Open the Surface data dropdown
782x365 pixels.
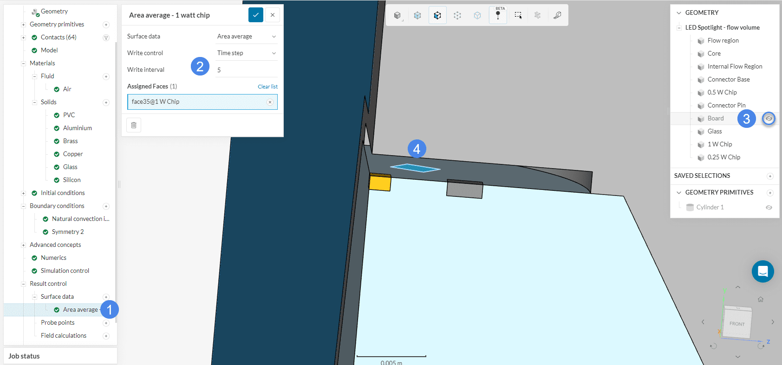click(x=246, y=37)
